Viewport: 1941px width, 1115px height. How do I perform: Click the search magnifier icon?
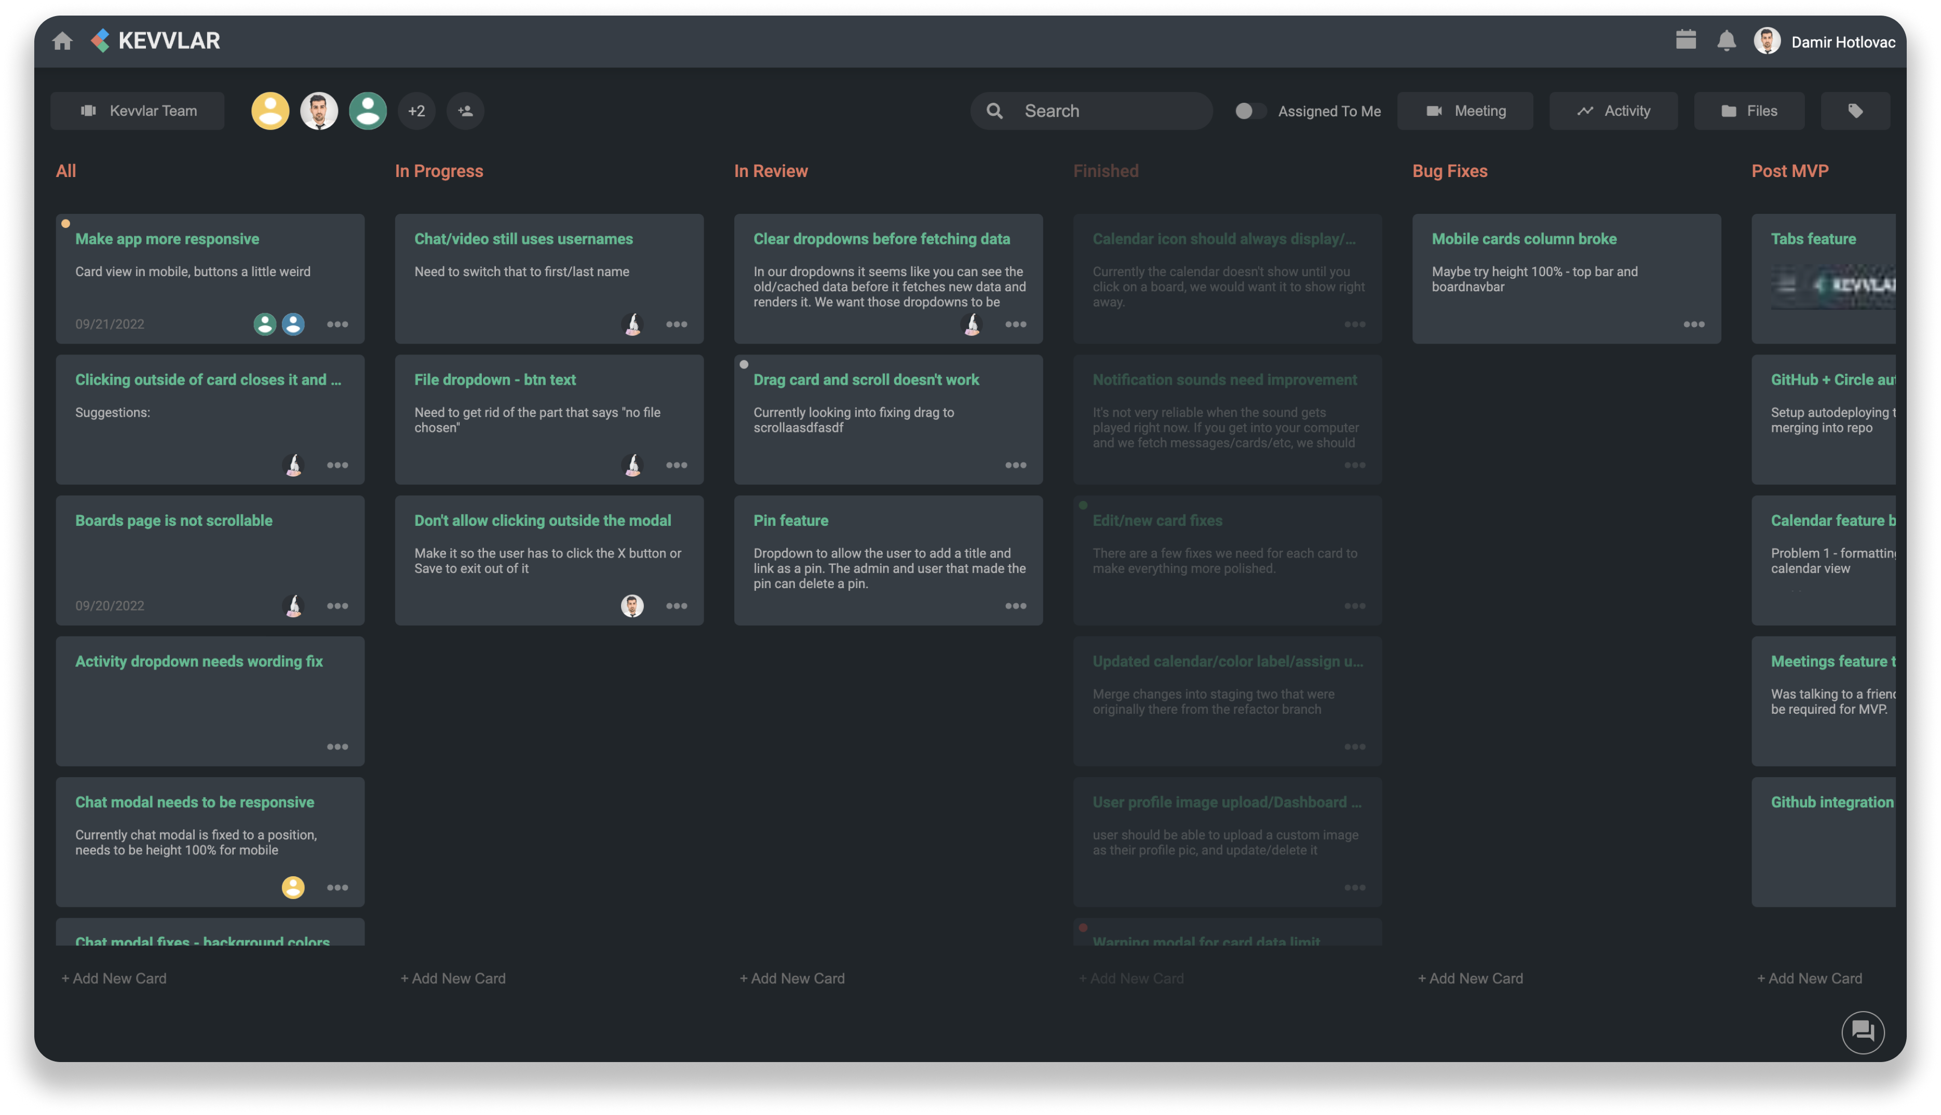[x=994, y=111]
